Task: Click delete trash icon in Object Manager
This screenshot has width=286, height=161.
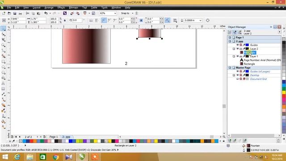Action: point(278,141)
